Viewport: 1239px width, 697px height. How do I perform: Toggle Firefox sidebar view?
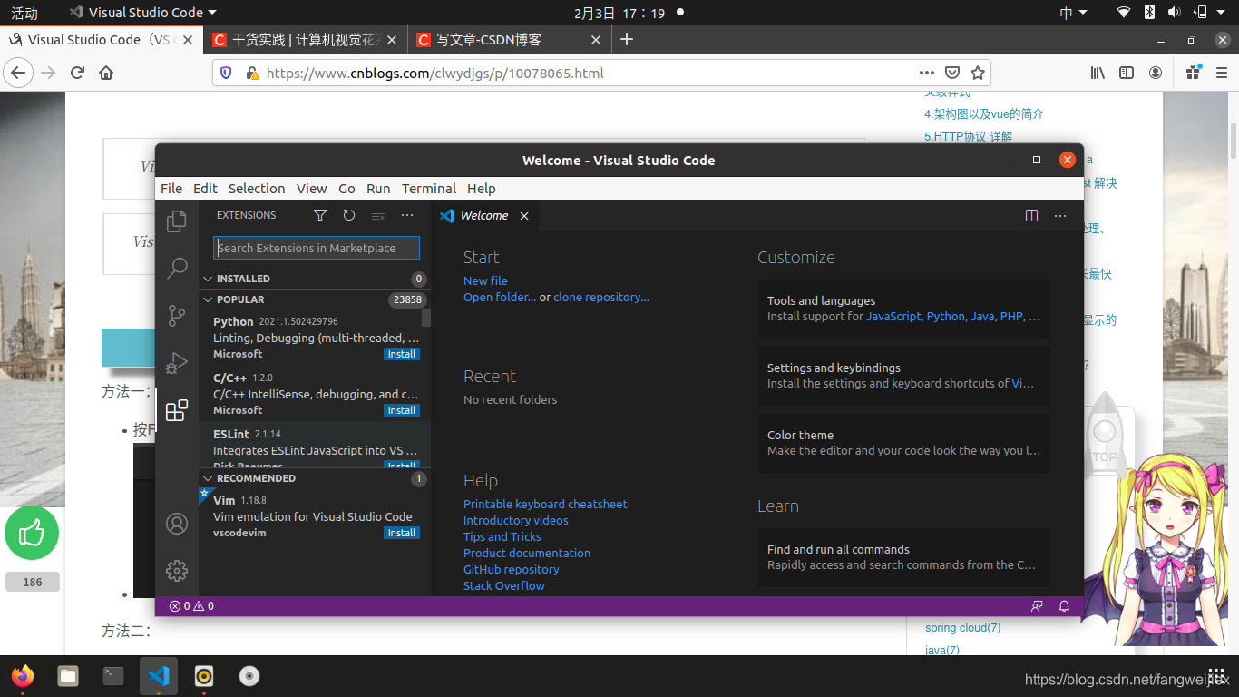1127,73
